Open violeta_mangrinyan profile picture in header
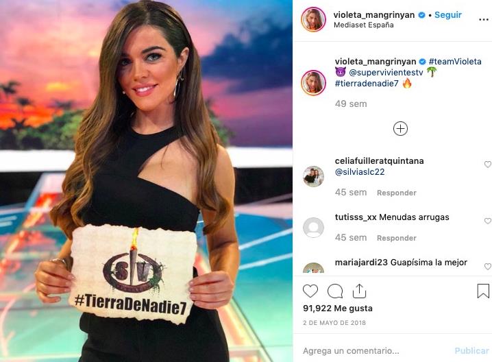The height and width of the screenshot is (362, 492). (x=313, y=19)
